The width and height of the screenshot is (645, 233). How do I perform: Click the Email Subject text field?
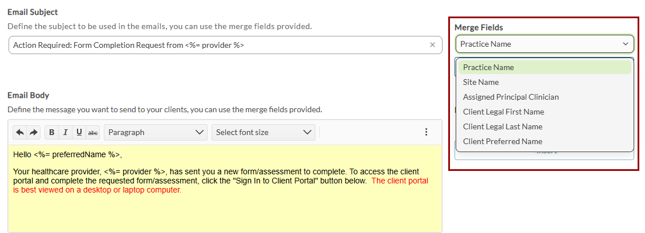coord(217,45)
